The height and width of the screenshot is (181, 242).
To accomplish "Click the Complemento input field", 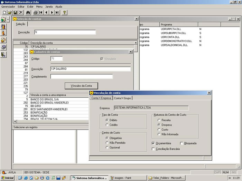I will coord(82,77).
